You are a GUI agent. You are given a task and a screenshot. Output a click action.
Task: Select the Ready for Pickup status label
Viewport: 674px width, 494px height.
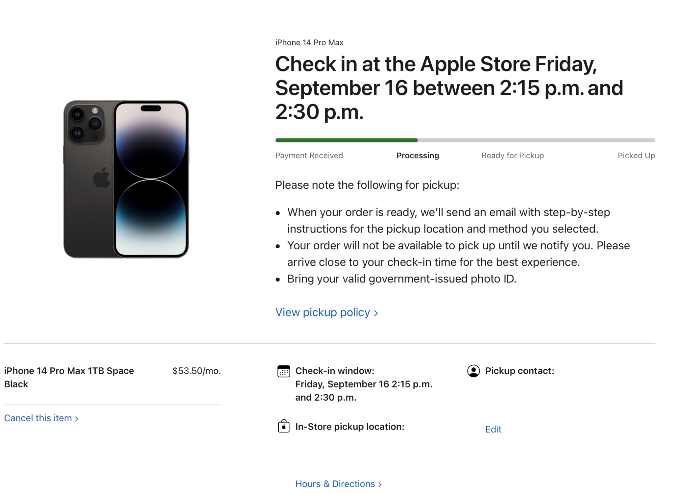coord(512,155)
